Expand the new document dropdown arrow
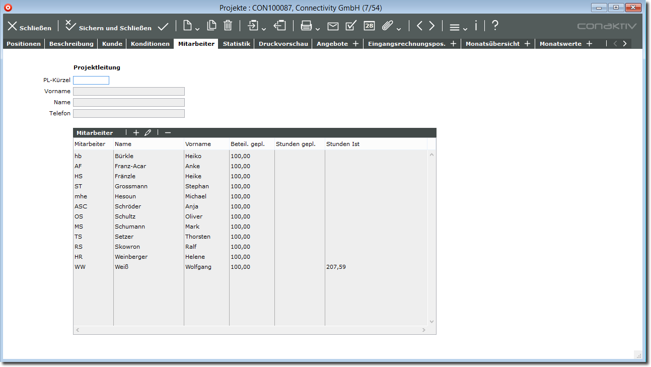Image resolution: width=651 pixels, height=367 pixels. tap(197, 28)
